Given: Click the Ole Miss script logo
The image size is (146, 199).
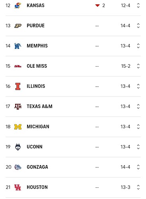Looking at the screenshot, I should pyautogui.click(x=18, y=66).
